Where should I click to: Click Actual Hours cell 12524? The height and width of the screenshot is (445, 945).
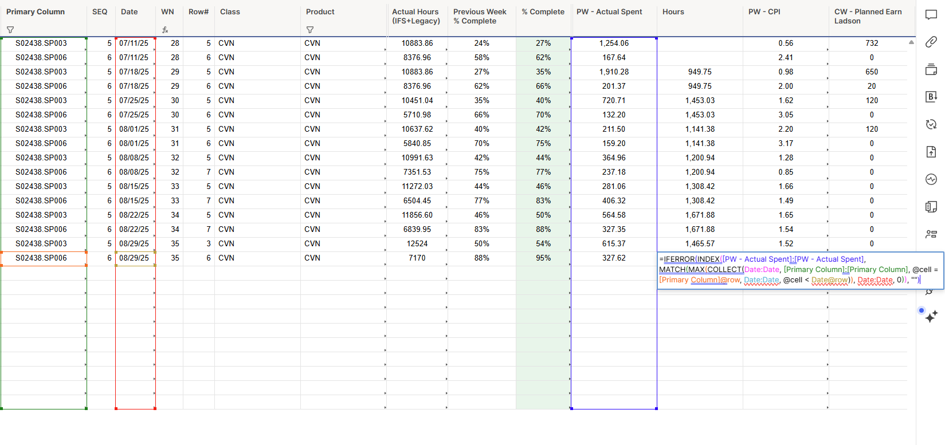(x=417, y=244)
